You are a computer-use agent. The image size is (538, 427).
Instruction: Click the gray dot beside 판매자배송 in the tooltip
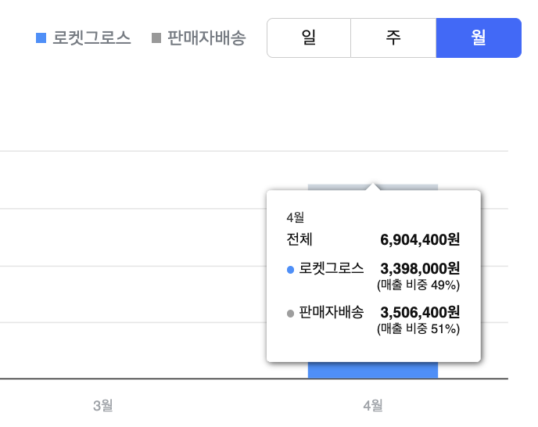click(291, 314)
